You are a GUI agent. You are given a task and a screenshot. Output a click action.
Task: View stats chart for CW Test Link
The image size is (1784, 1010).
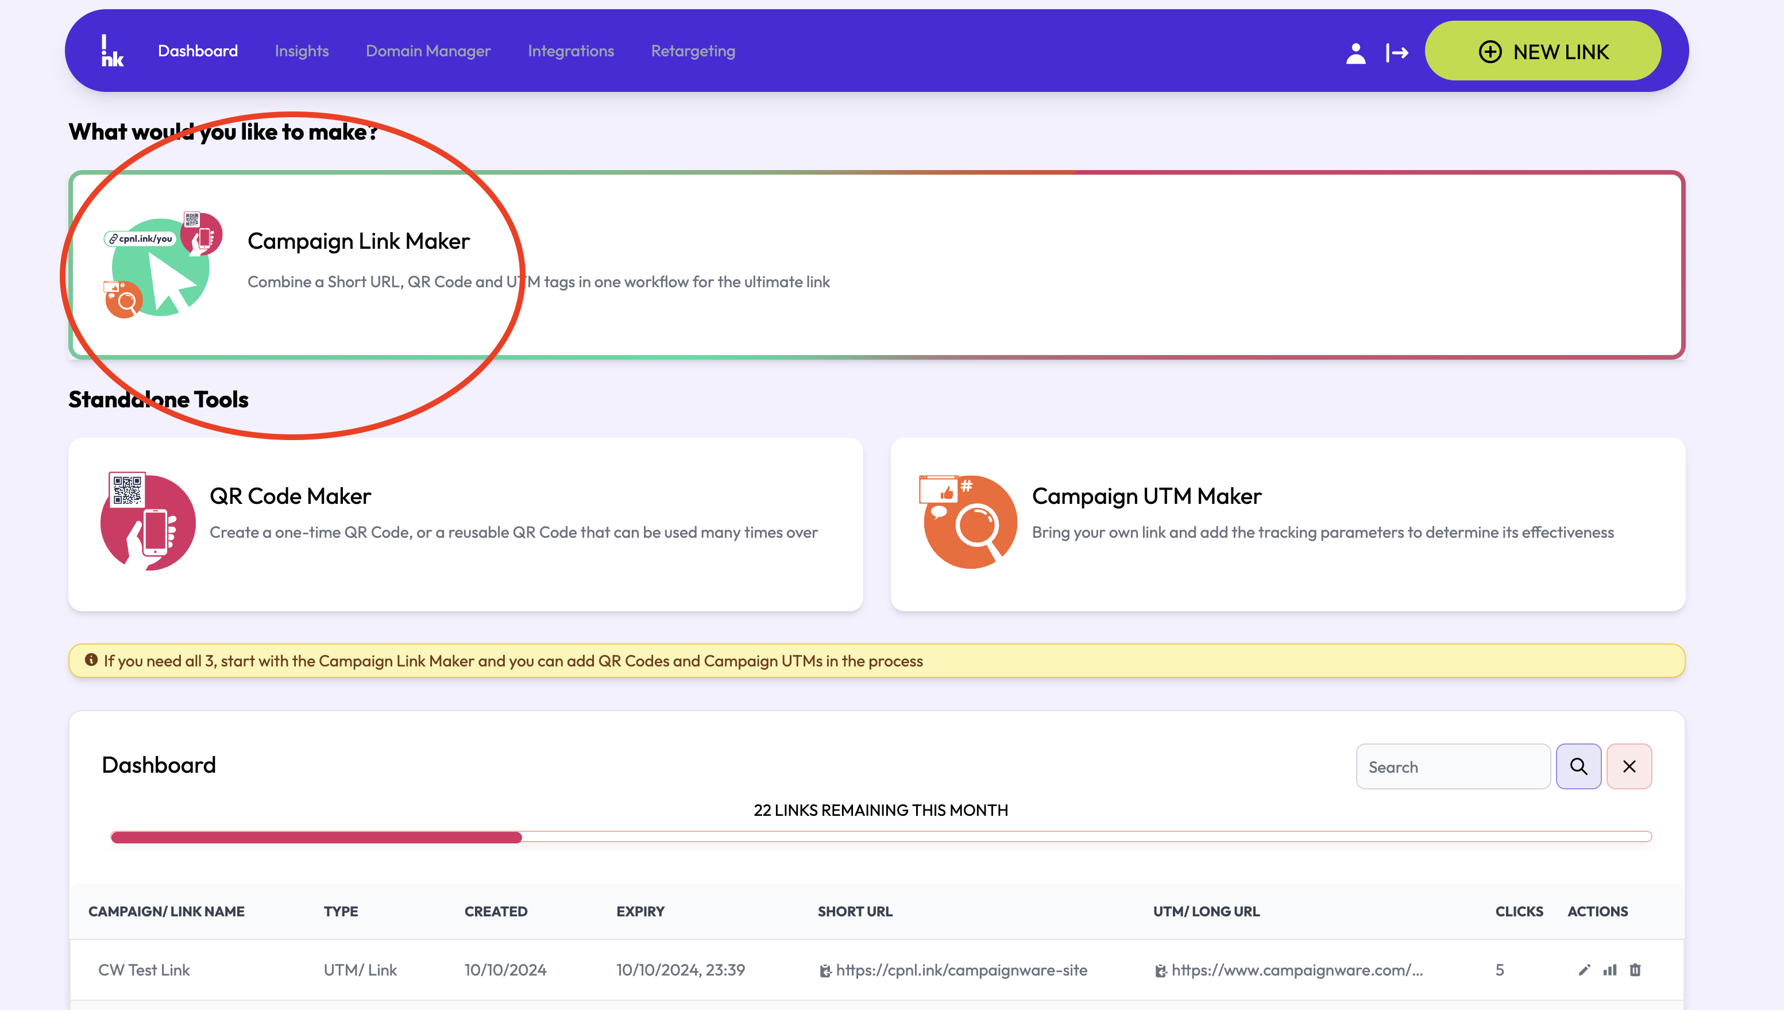(1609, 970)
